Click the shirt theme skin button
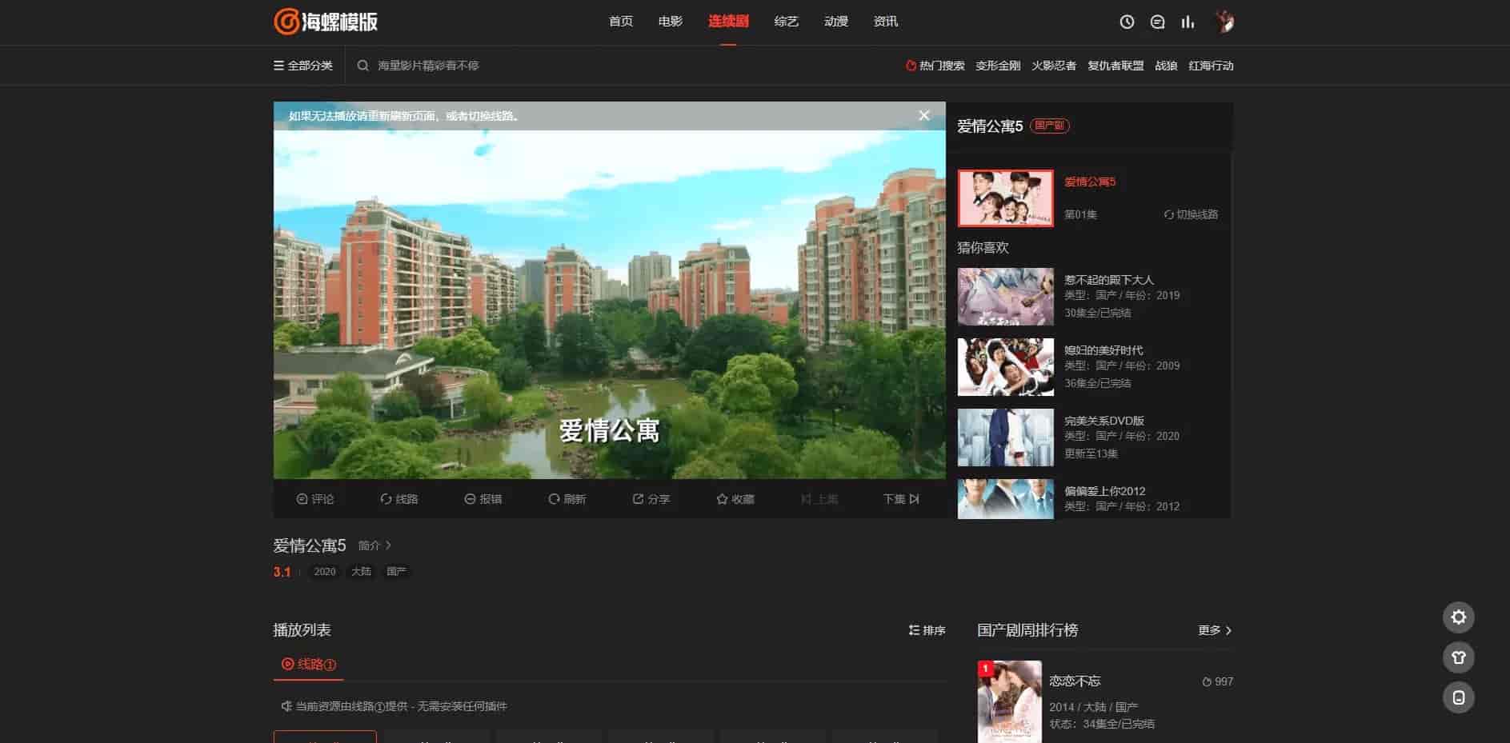The image size is (1510, 743). point(1458,657)
